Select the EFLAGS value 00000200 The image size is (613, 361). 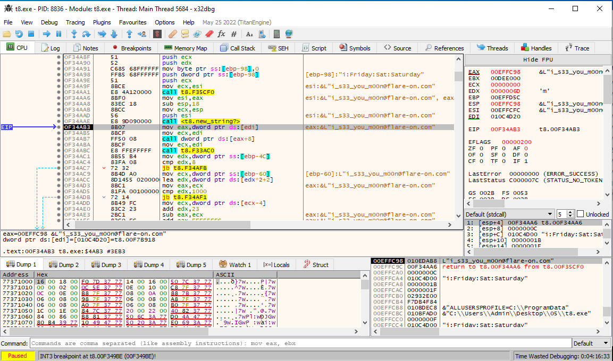click(516, 142)
